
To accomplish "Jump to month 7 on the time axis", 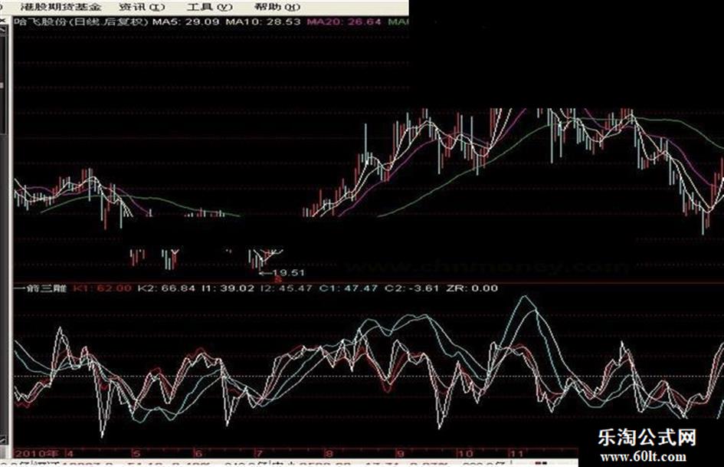I will point(259,454).
